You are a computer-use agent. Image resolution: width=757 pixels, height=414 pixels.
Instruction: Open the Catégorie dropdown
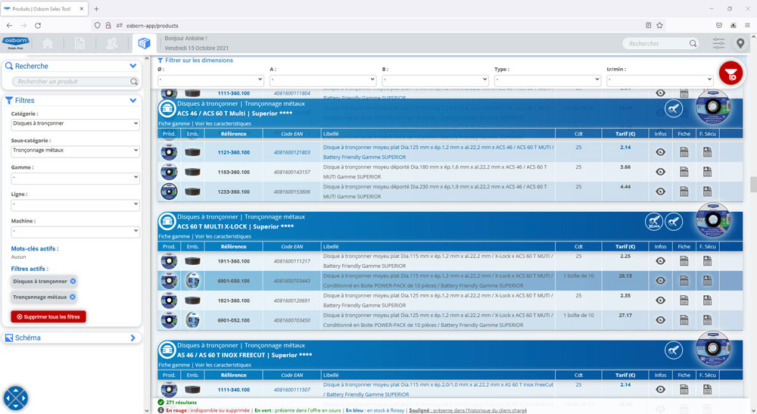point(75,124)
